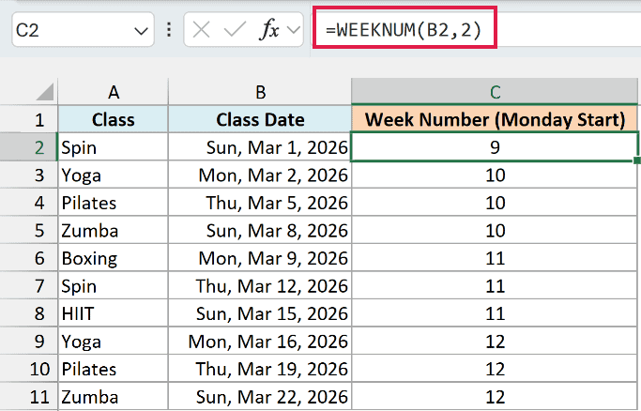Viewport: 641px width, 411px height.
Task: Open the Insert Function fx button
Action: pos(269,30)
